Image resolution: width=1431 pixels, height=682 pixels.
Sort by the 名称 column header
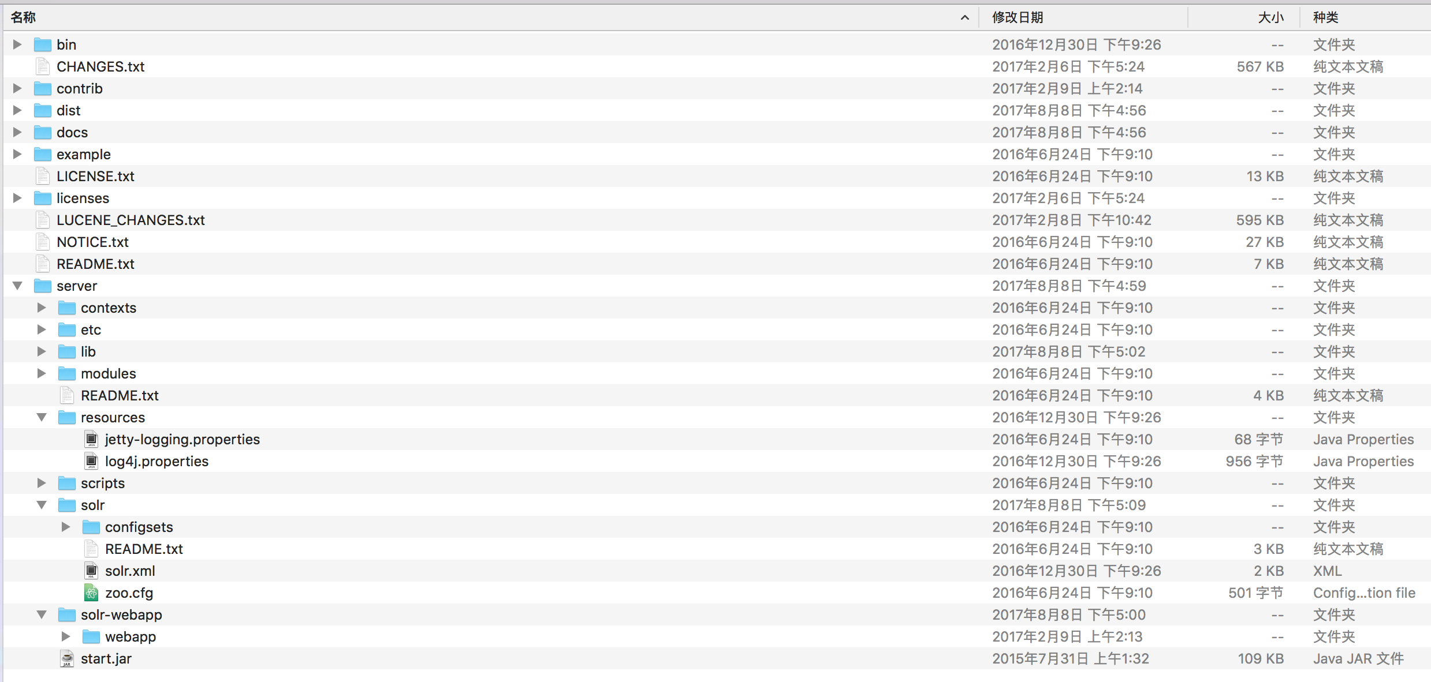point(24,17)
